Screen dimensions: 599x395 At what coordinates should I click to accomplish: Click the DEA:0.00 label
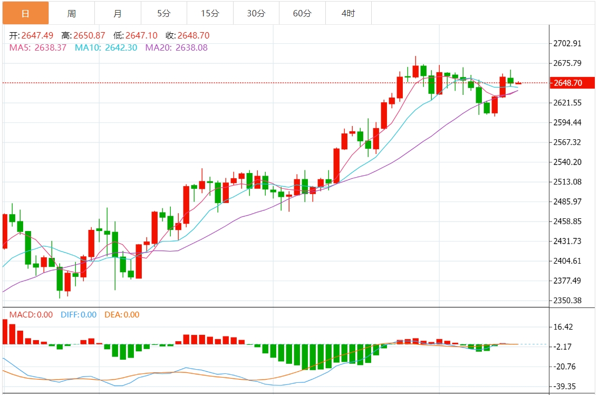[x=122, y=315]
